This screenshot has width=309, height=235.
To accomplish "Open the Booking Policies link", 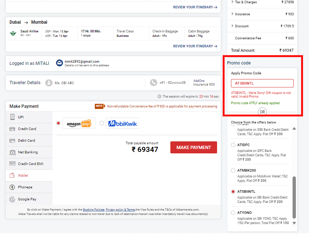I will (x=94, y=210).
